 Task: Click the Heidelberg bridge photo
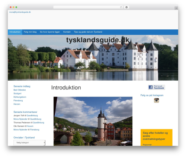pos(93,121)
